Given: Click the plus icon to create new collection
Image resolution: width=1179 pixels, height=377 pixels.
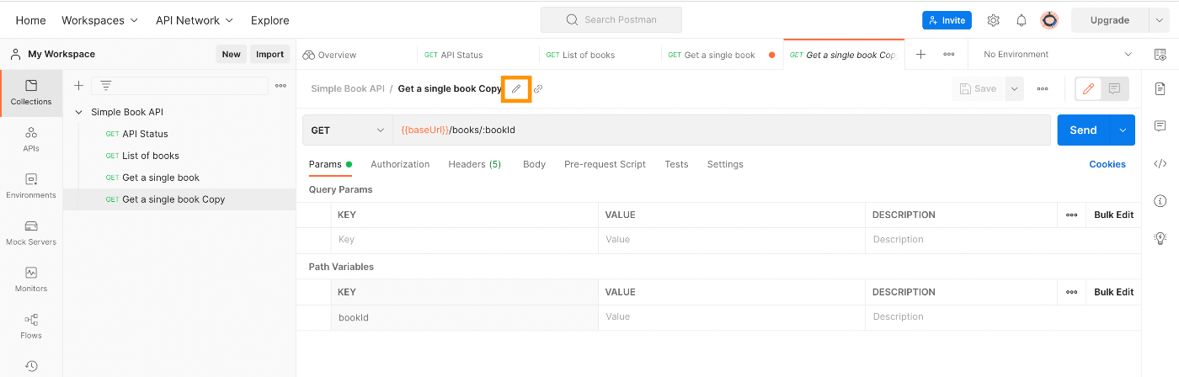Looking at the screenshot, I should click(x=79, y=85).
